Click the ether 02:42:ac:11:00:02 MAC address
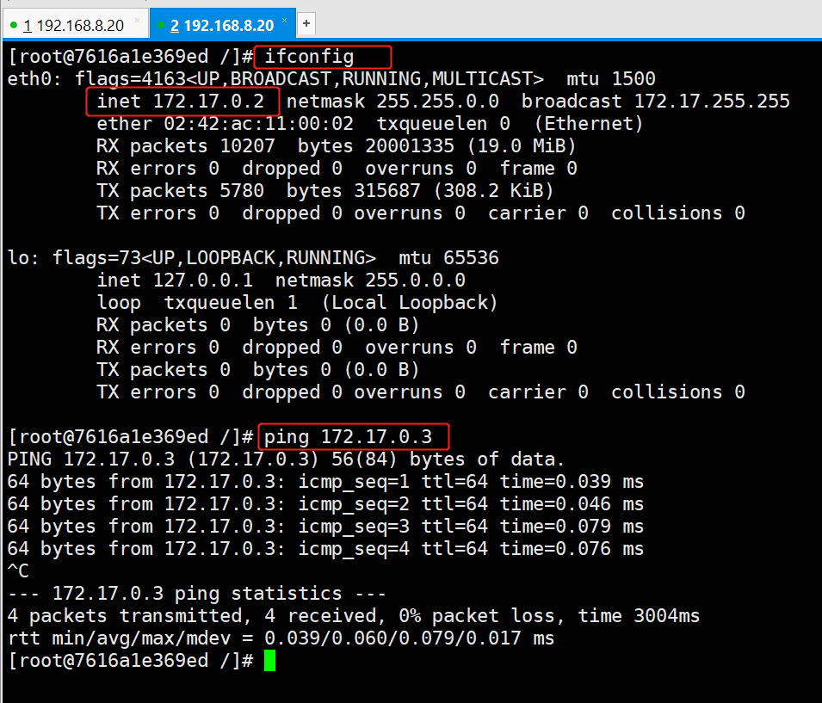 click(x=225, y=124)
